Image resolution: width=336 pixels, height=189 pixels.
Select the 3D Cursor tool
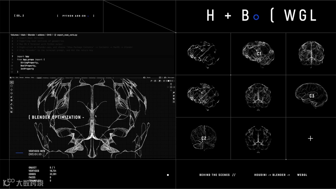click(x=12, y=86)
